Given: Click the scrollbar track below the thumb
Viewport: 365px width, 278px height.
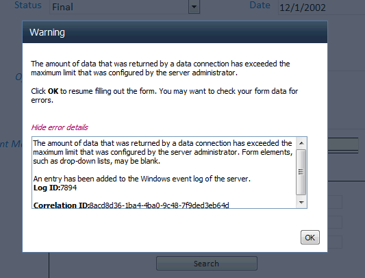Looking at the screenshot, I should (x=301, y=196).
